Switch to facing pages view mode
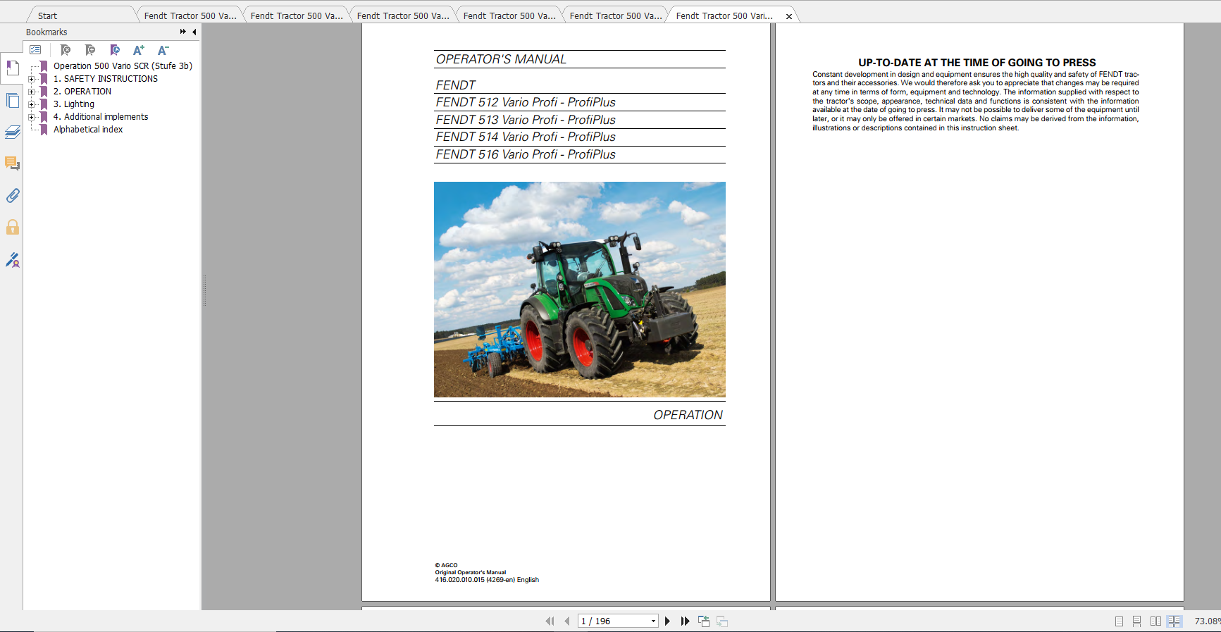This screenshot has width=1221, height=632. pos(1155,621)
